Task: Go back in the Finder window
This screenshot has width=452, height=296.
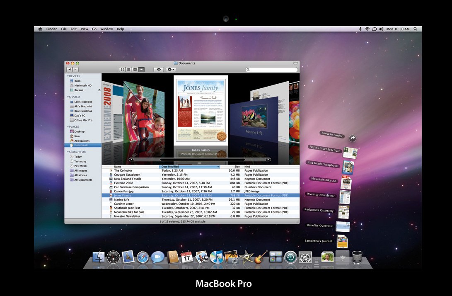Action: [x=70, y=70]
